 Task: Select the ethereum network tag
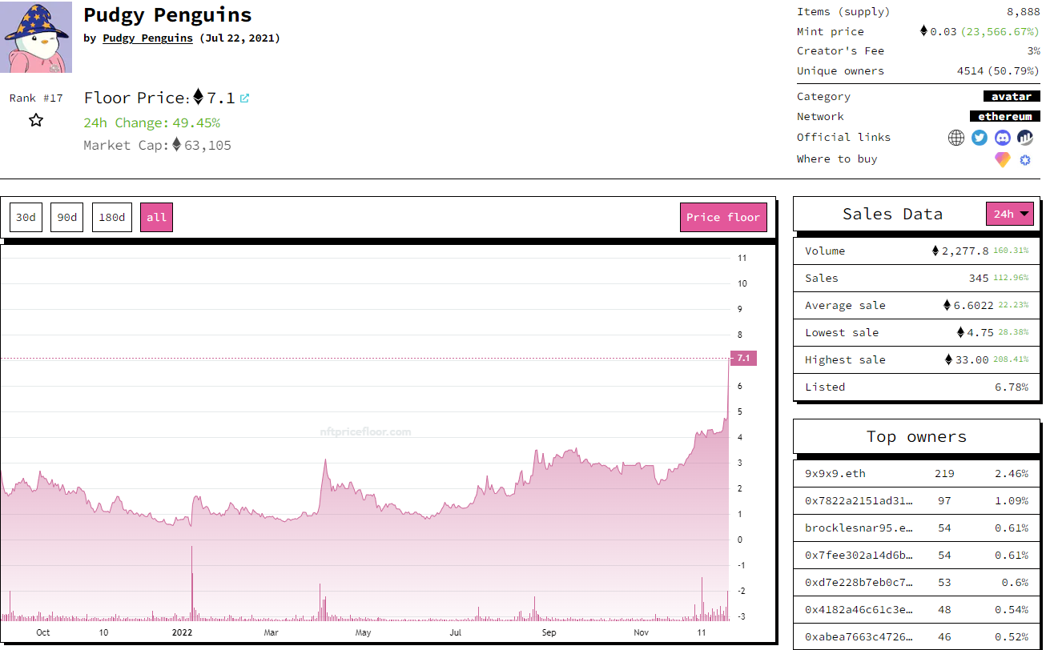[x=1004, y=116]
